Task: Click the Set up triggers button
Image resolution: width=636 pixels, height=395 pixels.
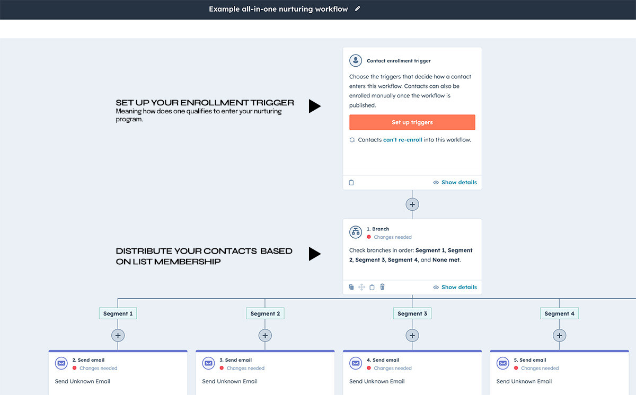Action: [x=412, y=122]
